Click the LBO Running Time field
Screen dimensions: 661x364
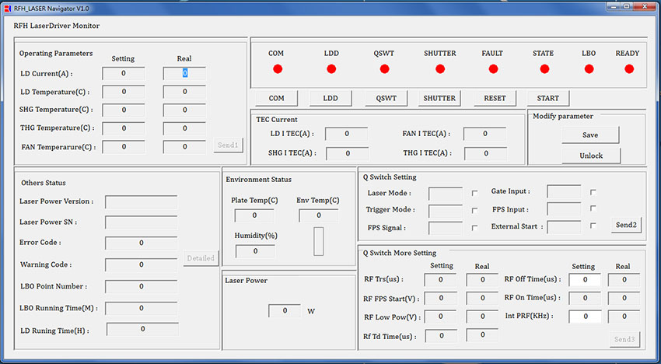(x=142, y=308)
